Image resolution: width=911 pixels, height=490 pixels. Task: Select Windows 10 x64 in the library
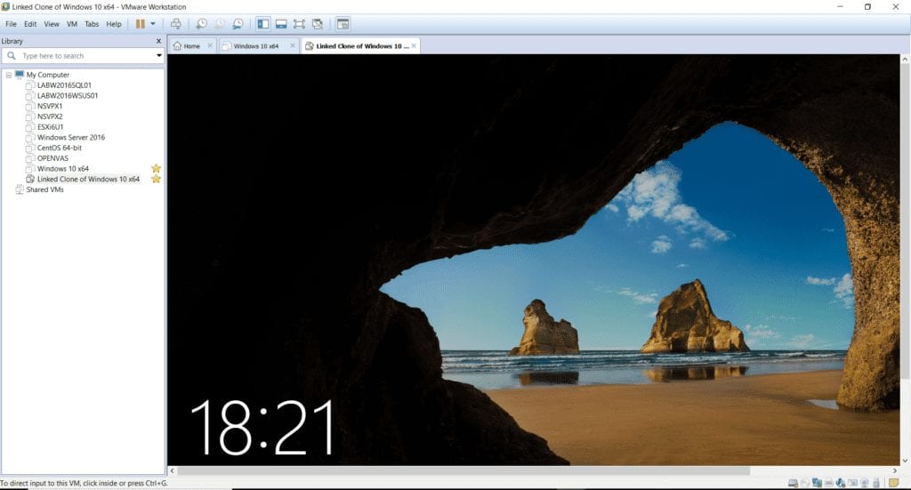click(x=63, y=169)
